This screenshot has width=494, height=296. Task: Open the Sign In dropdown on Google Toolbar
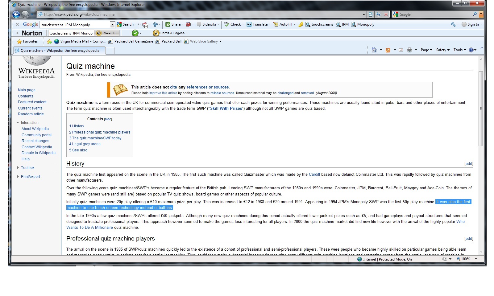(481, 24)
